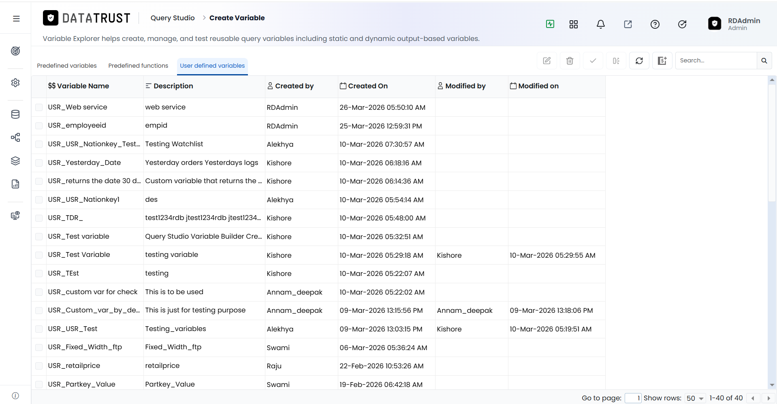Go to the next page arrow
The width and height of the screenshot is (777, 404).
coord(768,398)
